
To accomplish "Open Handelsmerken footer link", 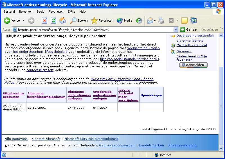I will pos(151,145).
